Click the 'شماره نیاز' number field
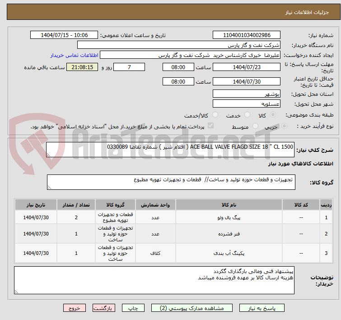Image resolution: width=341 pixels, height=320 pixels. [246, 35]
